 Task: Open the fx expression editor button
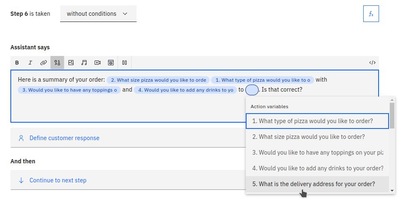pyautogui.click(x=371, y=14)
